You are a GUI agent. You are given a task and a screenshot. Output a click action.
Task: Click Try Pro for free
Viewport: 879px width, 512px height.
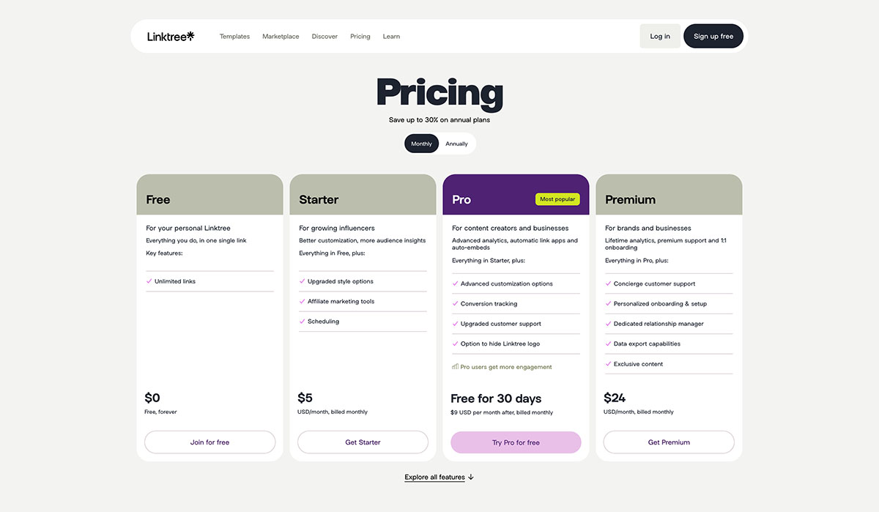[x=516, y=442]
